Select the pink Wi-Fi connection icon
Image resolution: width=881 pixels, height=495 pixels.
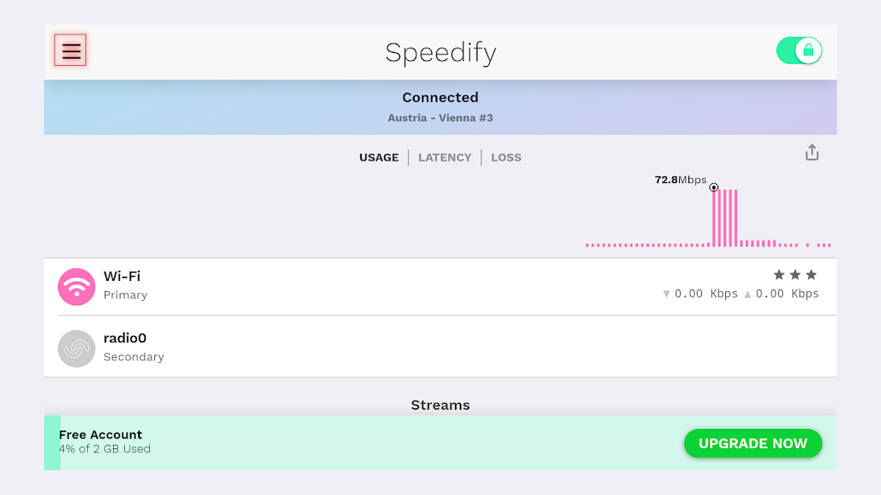(76, 286)
